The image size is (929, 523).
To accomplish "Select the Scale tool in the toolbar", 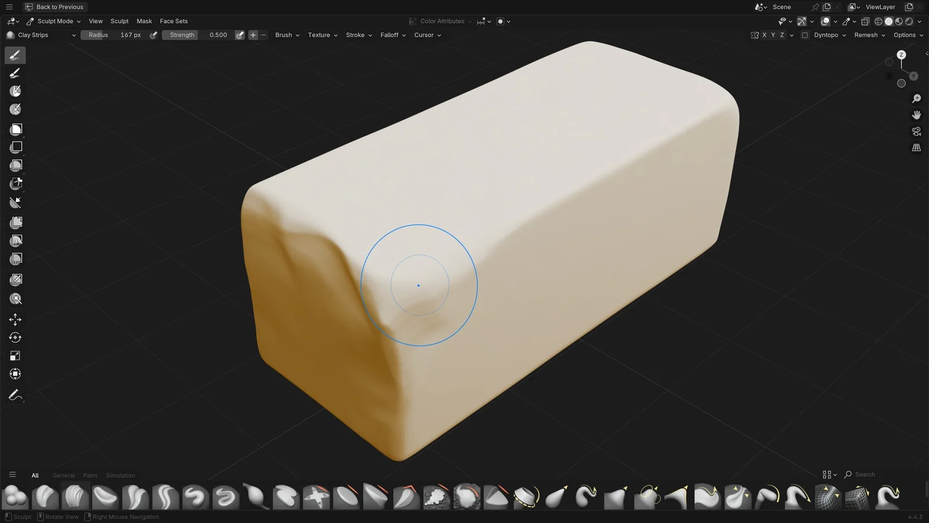I will coord(15,356).
